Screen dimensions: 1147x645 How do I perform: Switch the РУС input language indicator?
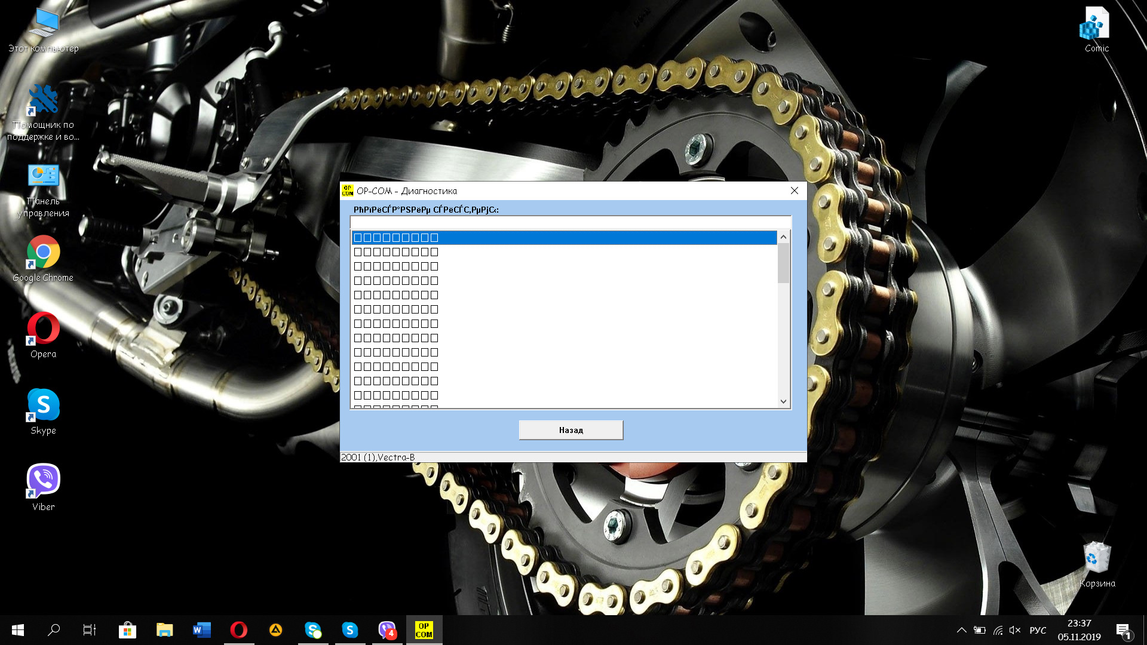[1038, 630]
